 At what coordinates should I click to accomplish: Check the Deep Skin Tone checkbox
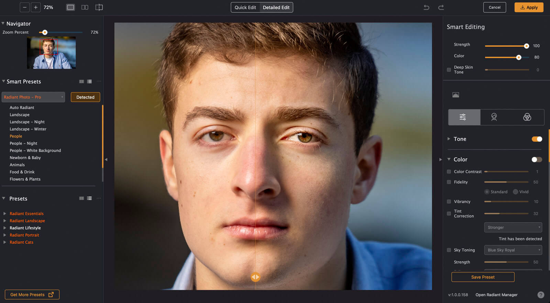449,70
